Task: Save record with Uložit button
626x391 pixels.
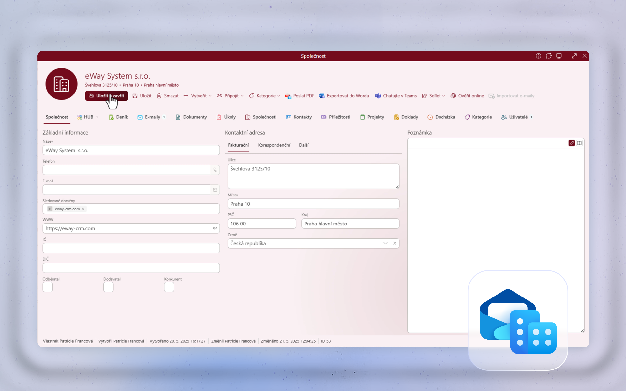Action: 142,96
